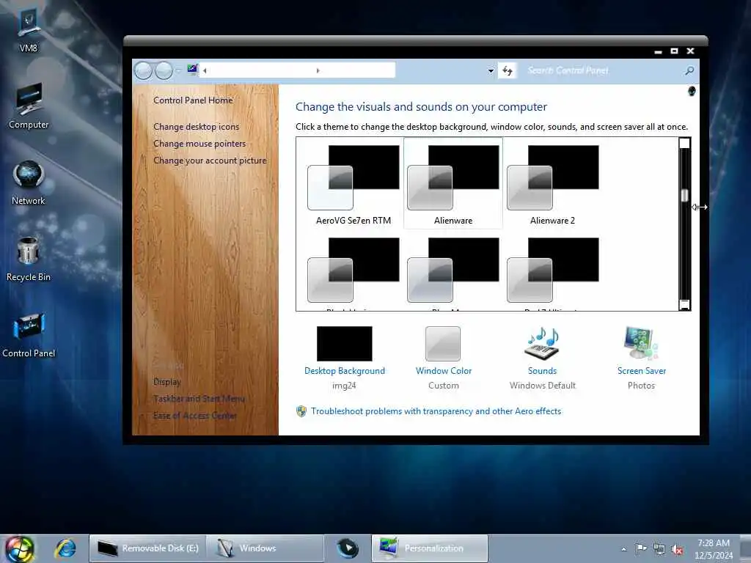751x563 pixels.
Task: Open Ease of Access Center link
Action: 195,416
